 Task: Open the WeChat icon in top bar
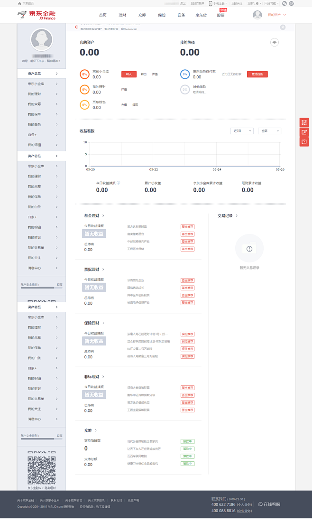click(x=284, y=3)
